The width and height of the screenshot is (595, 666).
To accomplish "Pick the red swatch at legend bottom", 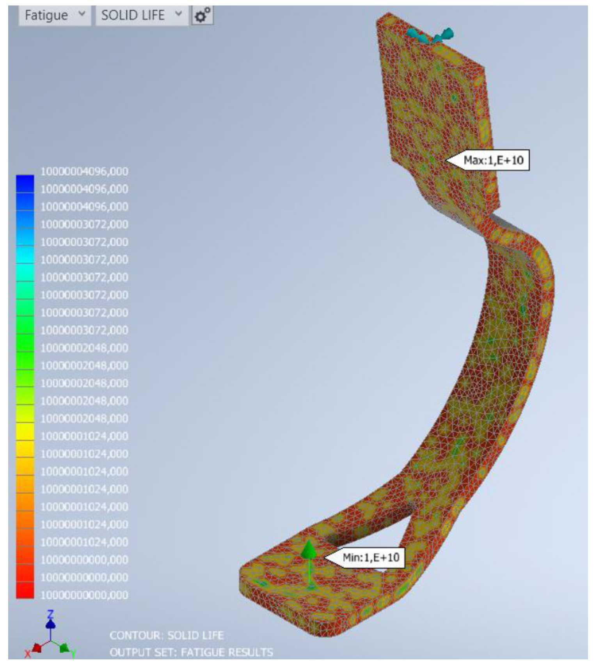I will coord(25,590).
